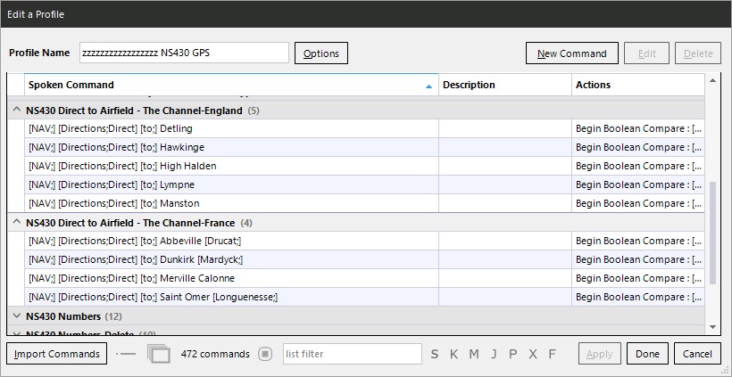This screenshot has width=732, height=377.
Task: Toggle the M mouse filter letter
Action: [x=473, y=354]
